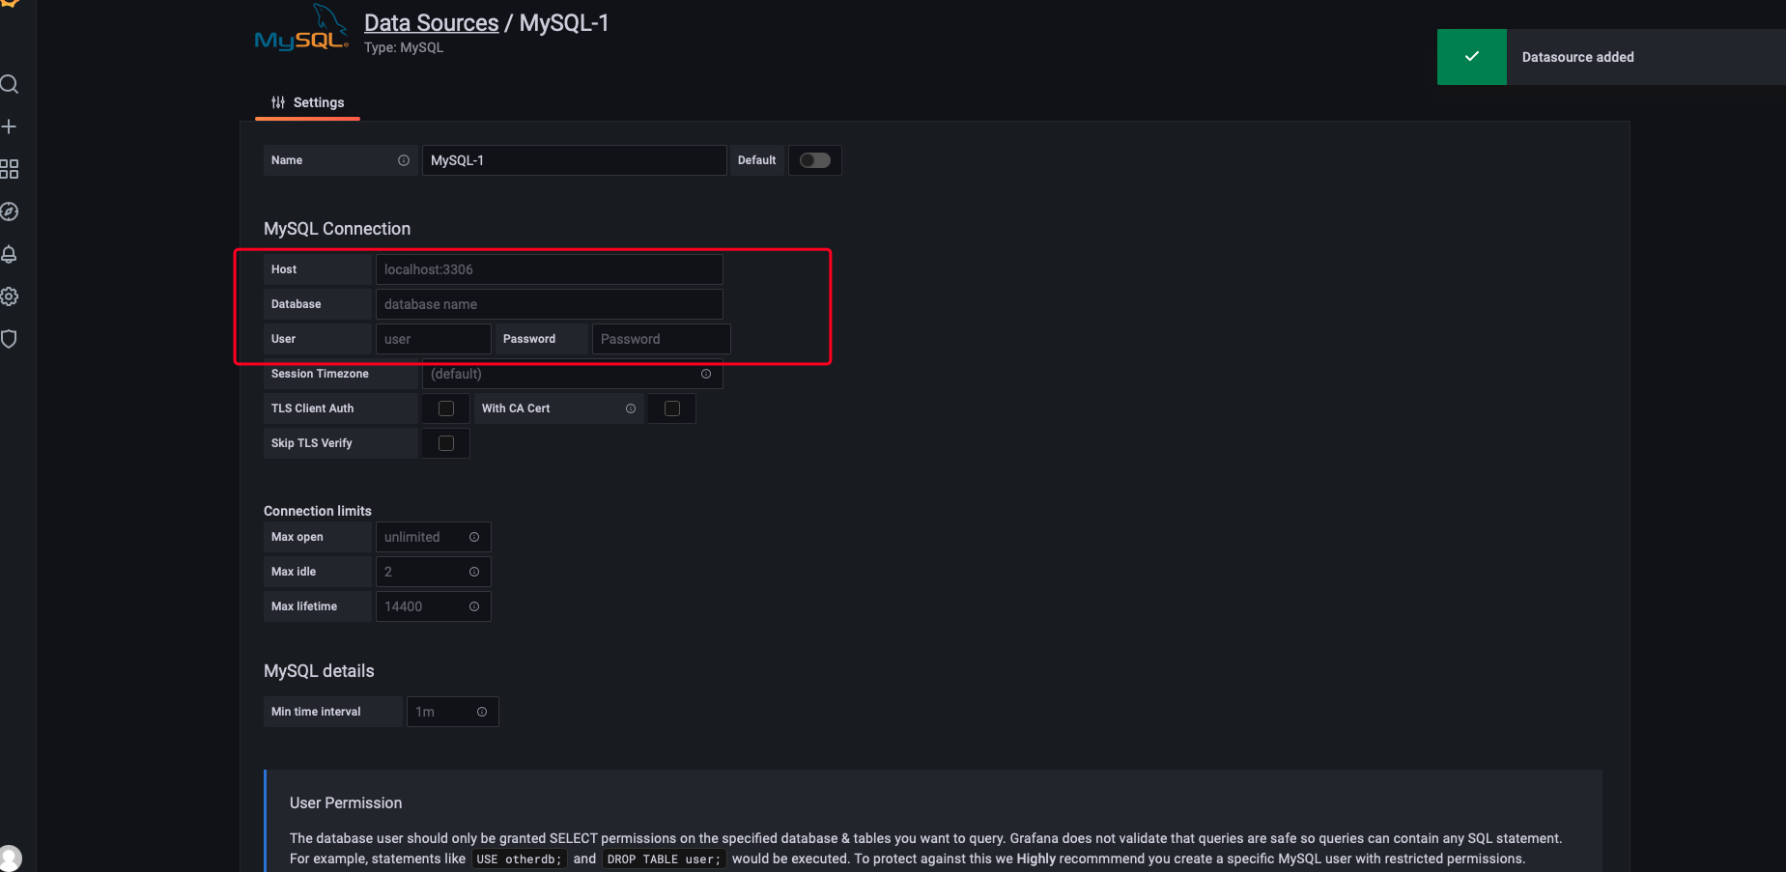This screenshot has width=1786, height=872.
Task: Click the Min time interval input
Action: click(452, 712)
